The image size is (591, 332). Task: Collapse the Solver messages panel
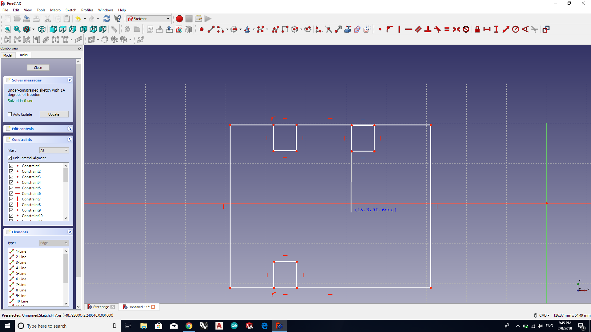click(70, 80)
